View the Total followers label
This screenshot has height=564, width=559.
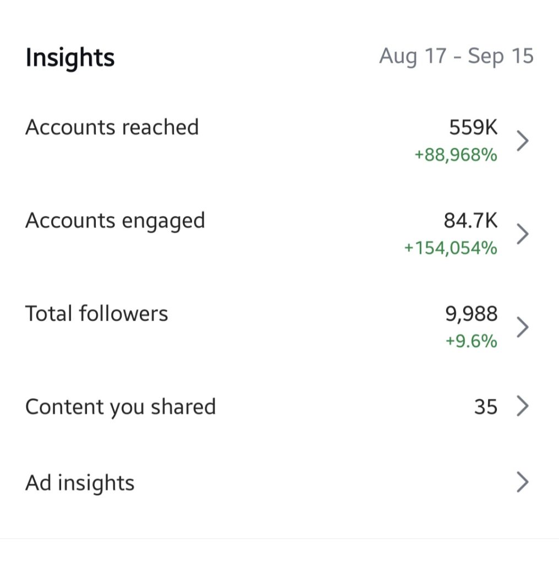96,313
